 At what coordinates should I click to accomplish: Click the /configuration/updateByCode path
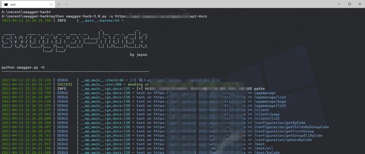point(283,140)
